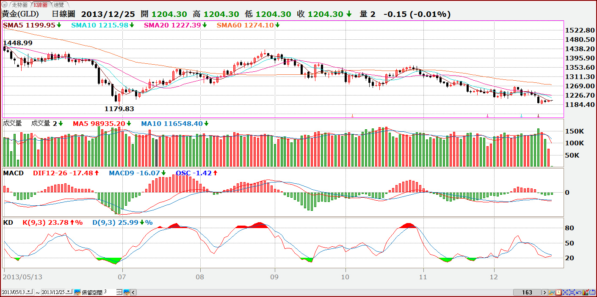Screen dimensions: 597x297
Task: Click the GO button beside 保留空間 field
Action: tap(127, 292)
